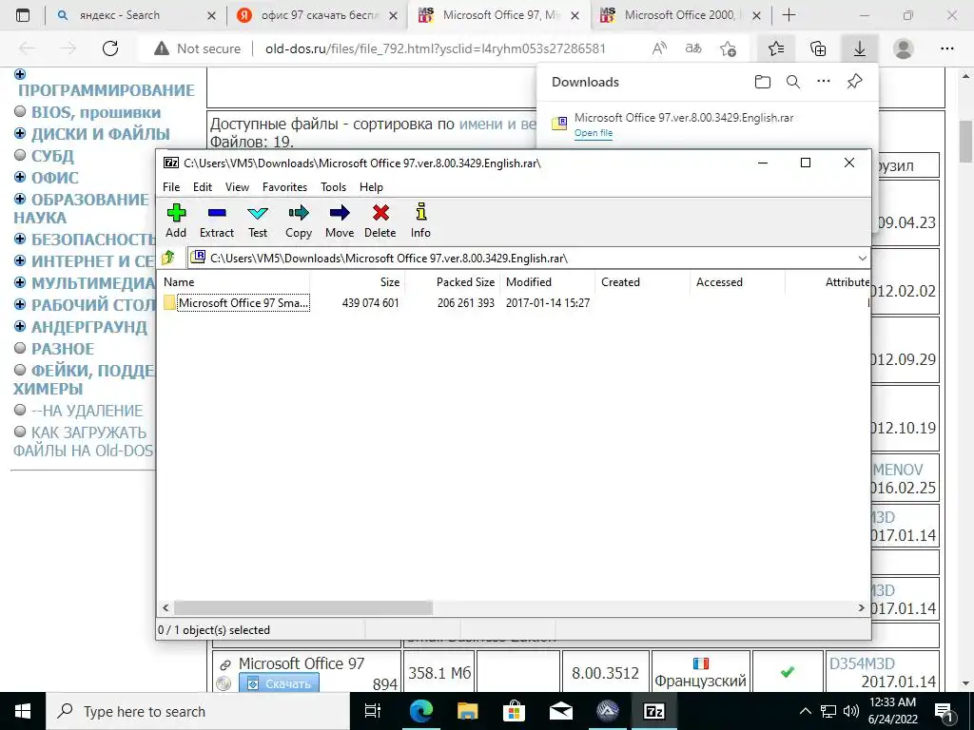
Task: Open Task View on taskbar
Action: [373, 711]
